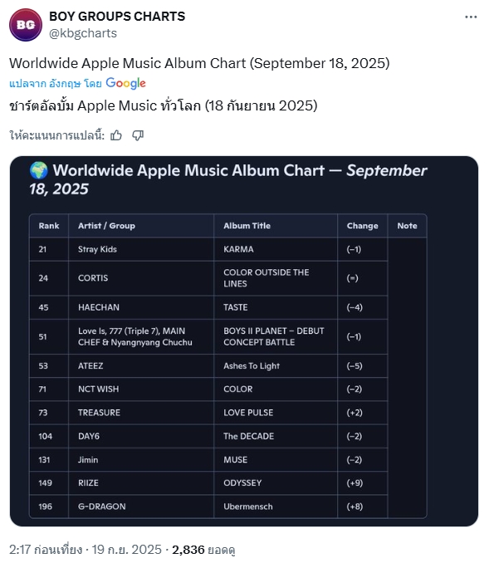This screenshot has height=563, width=489.
Task: Click the Thai translated tweet text
Action: [164, 106]
